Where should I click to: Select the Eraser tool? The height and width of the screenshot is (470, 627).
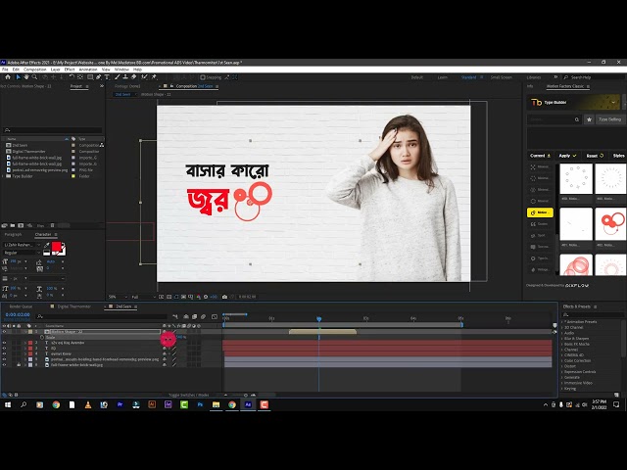point(133,77)
